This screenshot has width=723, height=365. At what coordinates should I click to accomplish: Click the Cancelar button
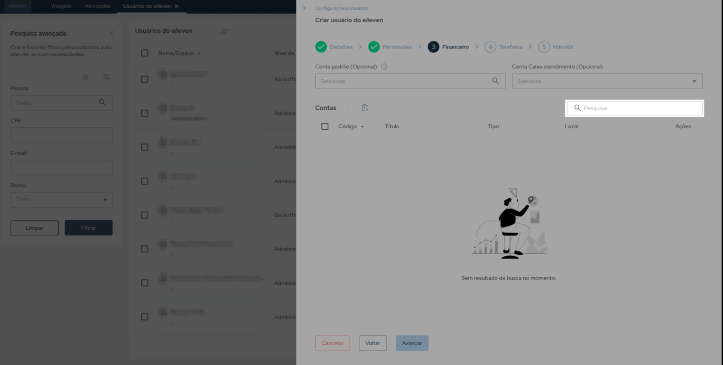(x=332, y=343)
